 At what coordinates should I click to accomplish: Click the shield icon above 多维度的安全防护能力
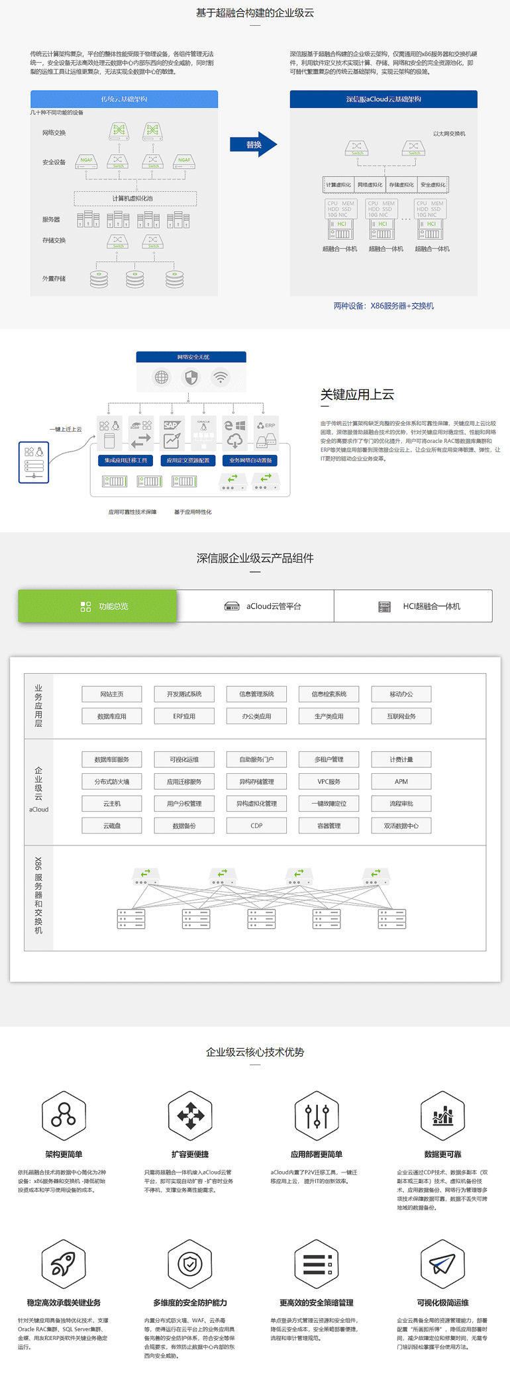click(190, 1263)
